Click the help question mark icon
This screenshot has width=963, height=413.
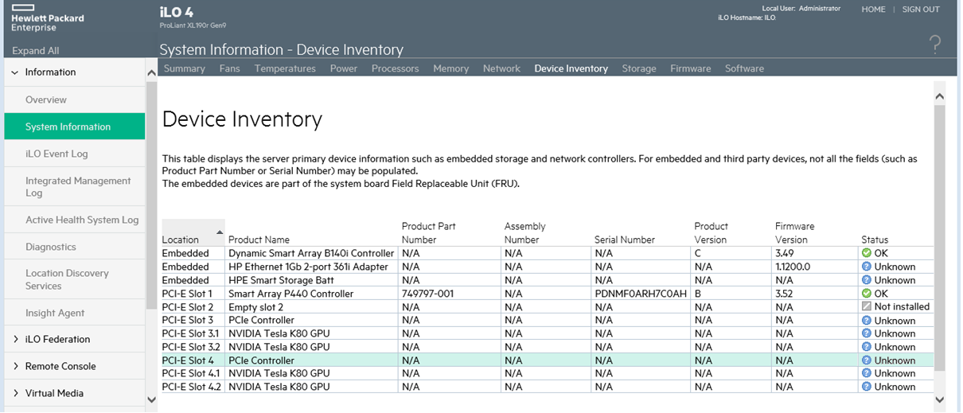point(935,45)
